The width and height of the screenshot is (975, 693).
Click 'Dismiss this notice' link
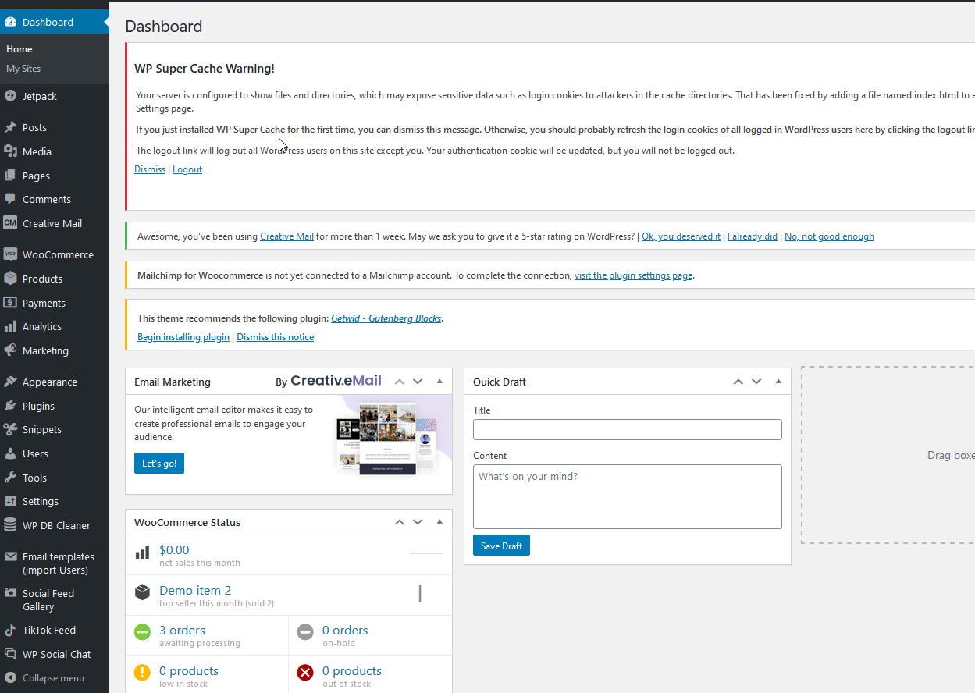tap(276, 337)
